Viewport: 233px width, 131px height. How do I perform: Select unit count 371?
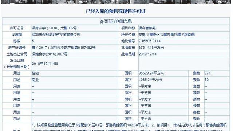tap(208, 73)
